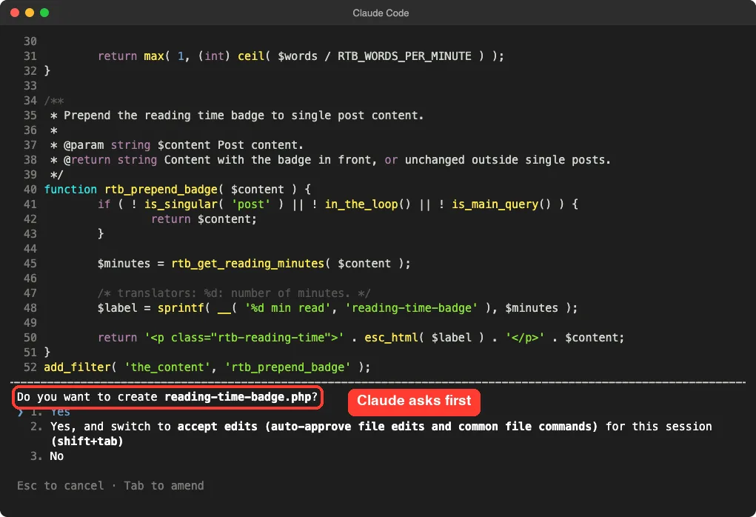The width and height of the screenshot is (756, 517).
Task: Click the yellow minimize window button
Action: click(x=30, y=13)
